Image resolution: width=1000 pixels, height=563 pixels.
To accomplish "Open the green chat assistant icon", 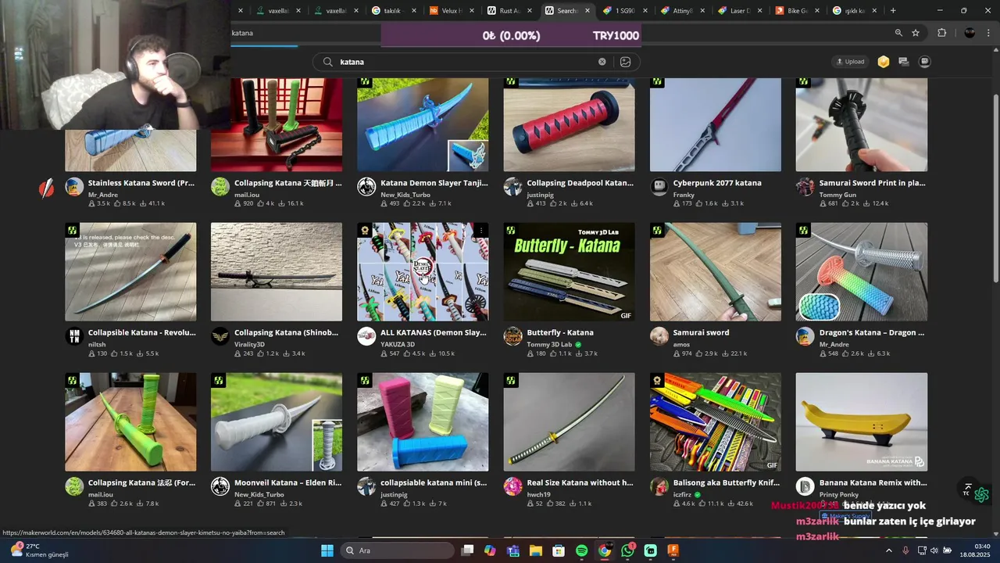I will pyautogui.click(x=982, y=495).
